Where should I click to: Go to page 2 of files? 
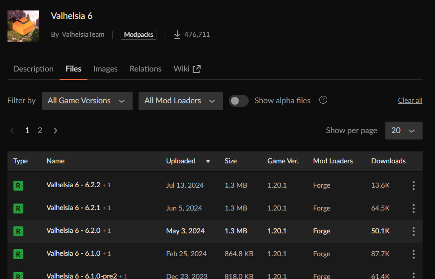[x=40, y=131]
